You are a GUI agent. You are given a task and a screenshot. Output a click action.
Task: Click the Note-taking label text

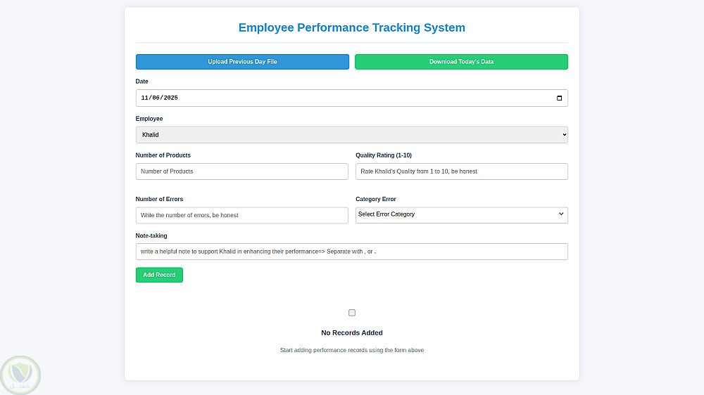151,235
